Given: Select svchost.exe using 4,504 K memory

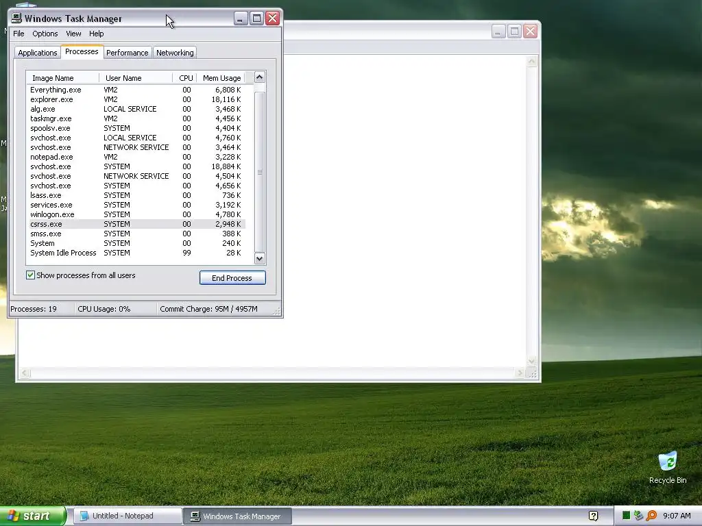Looking at the screenshot, I should 136,176.
